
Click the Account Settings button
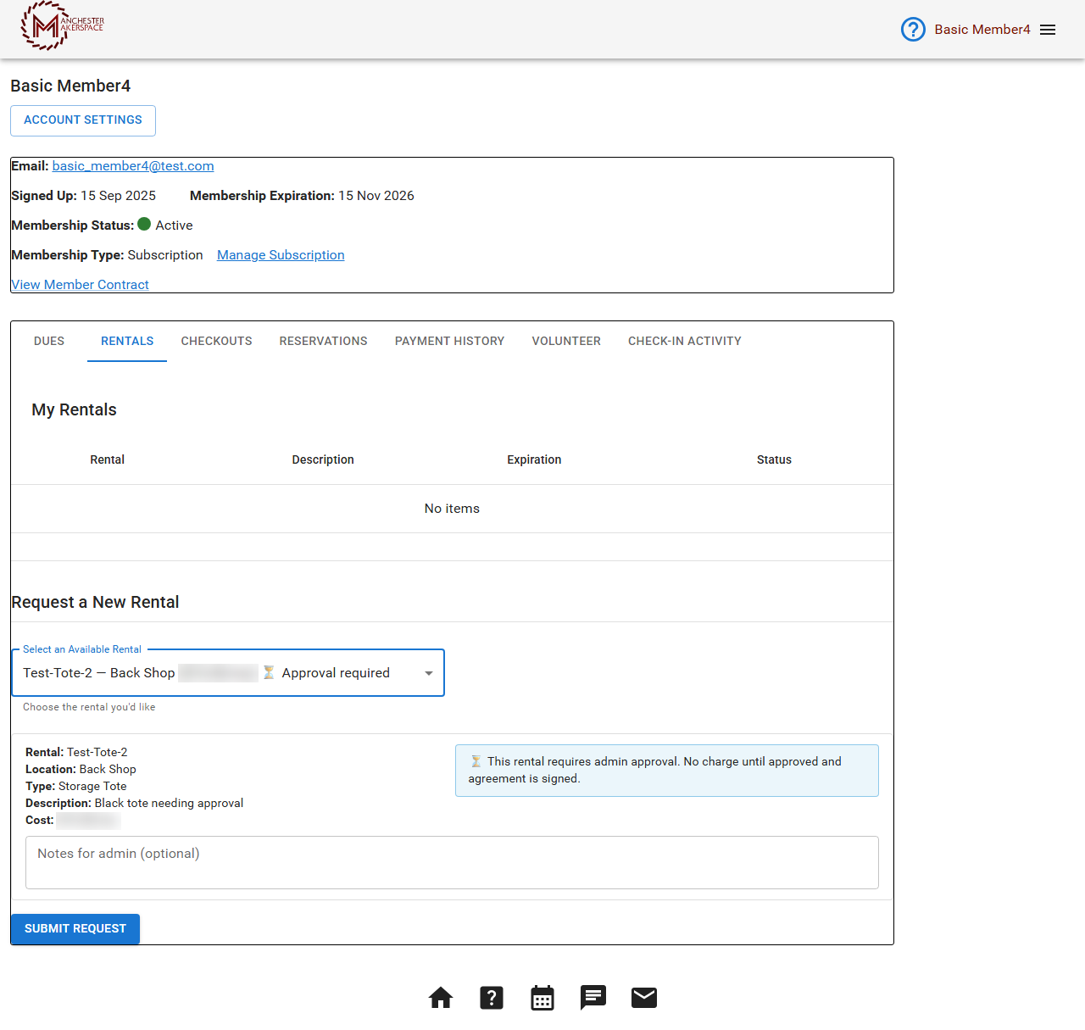tap(83, 120)
